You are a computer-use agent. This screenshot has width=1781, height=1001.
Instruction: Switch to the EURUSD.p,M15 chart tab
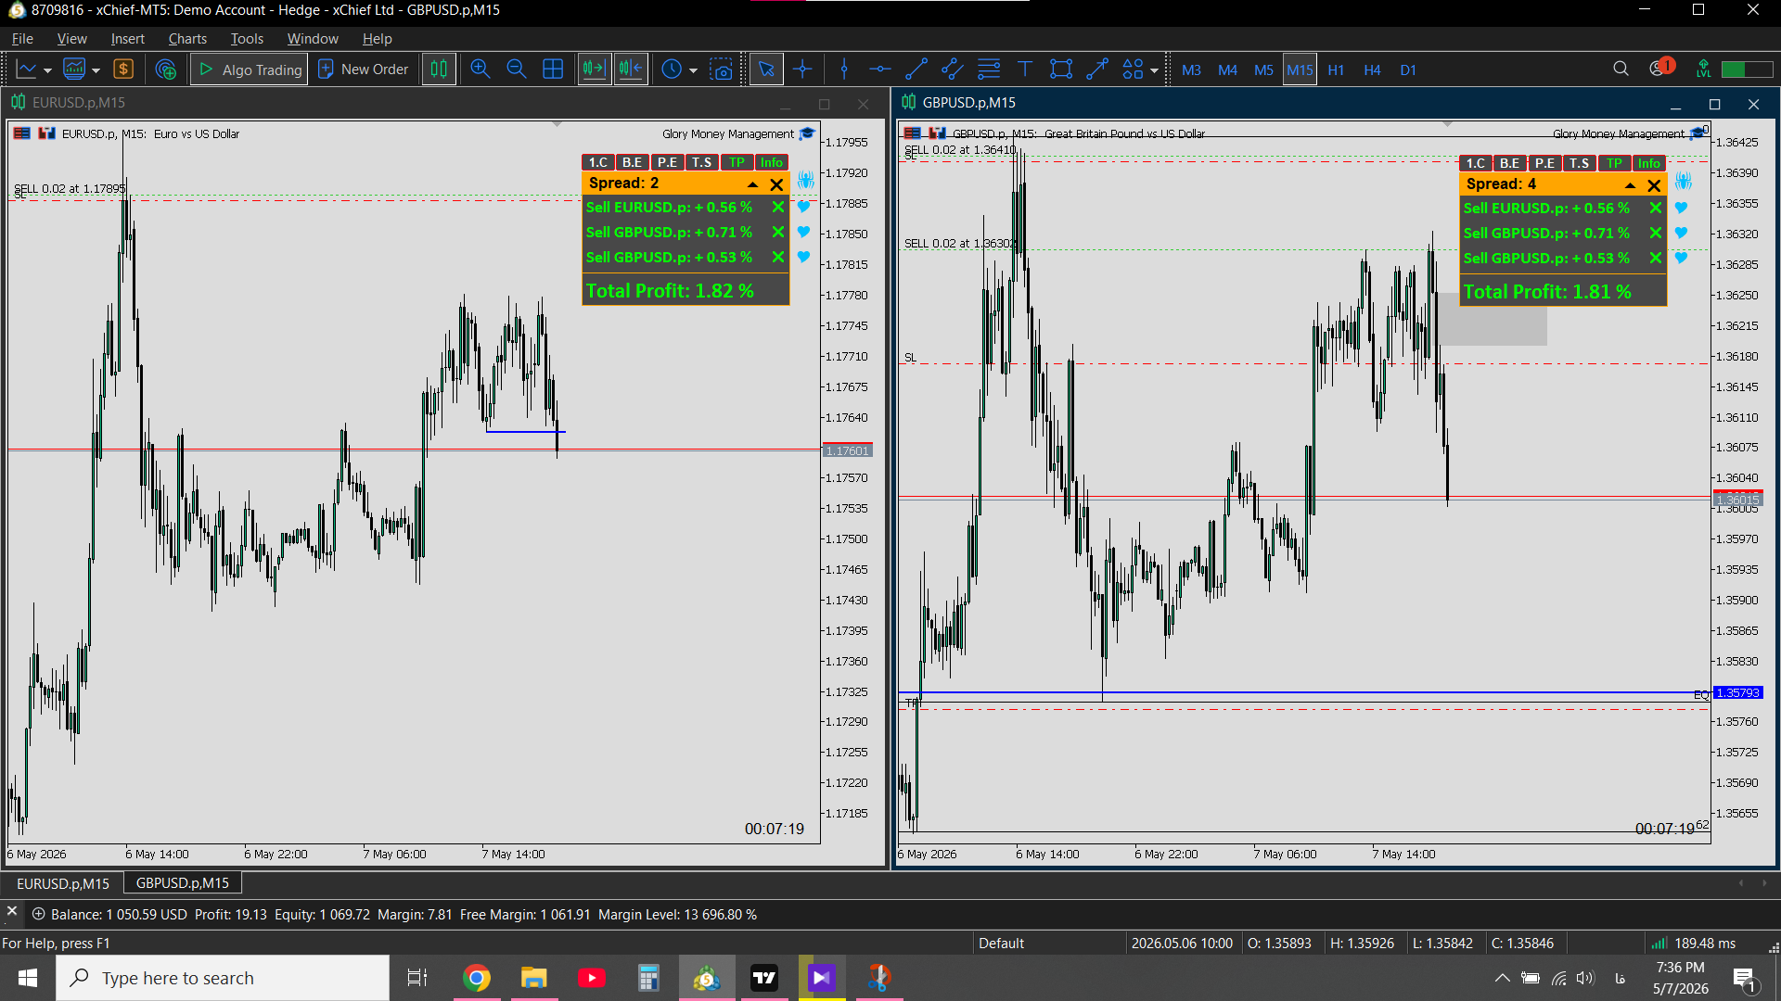(x=63, y=883)
